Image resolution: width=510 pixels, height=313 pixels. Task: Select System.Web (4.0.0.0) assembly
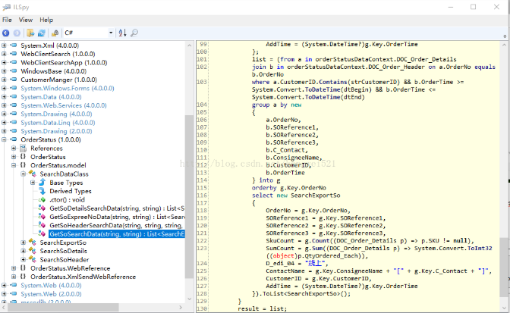point(51,286)
